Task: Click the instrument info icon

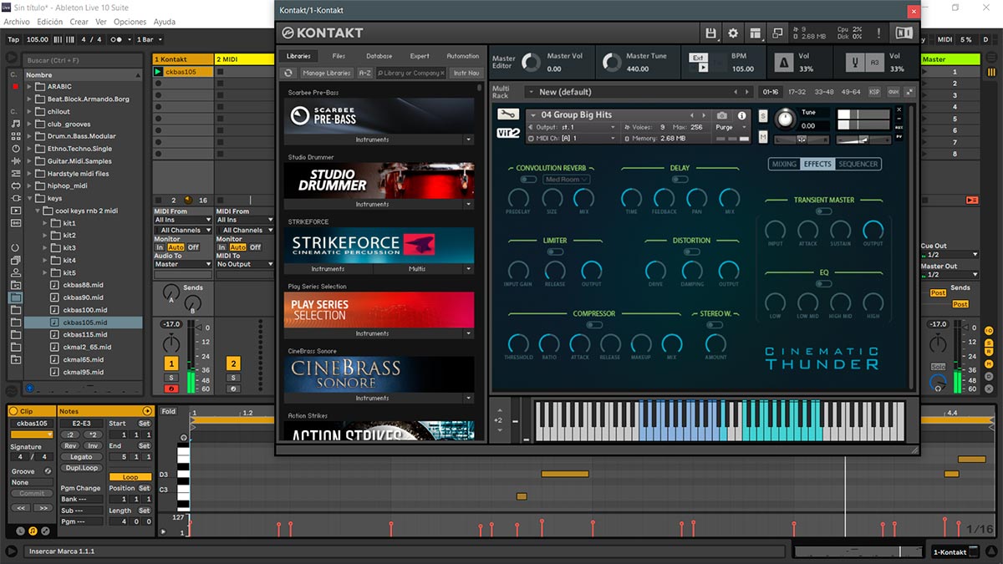Action: (x=741, y=115)
